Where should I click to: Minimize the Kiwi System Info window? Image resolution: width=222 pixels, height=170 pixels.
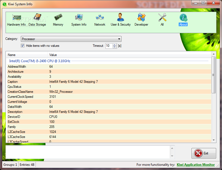point(196,3)
